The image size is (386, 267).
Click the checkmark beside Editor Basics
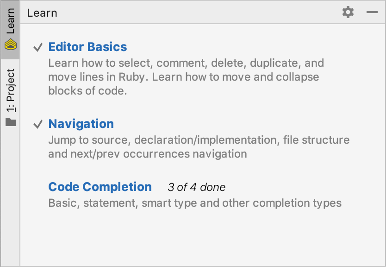pos(38,47)
